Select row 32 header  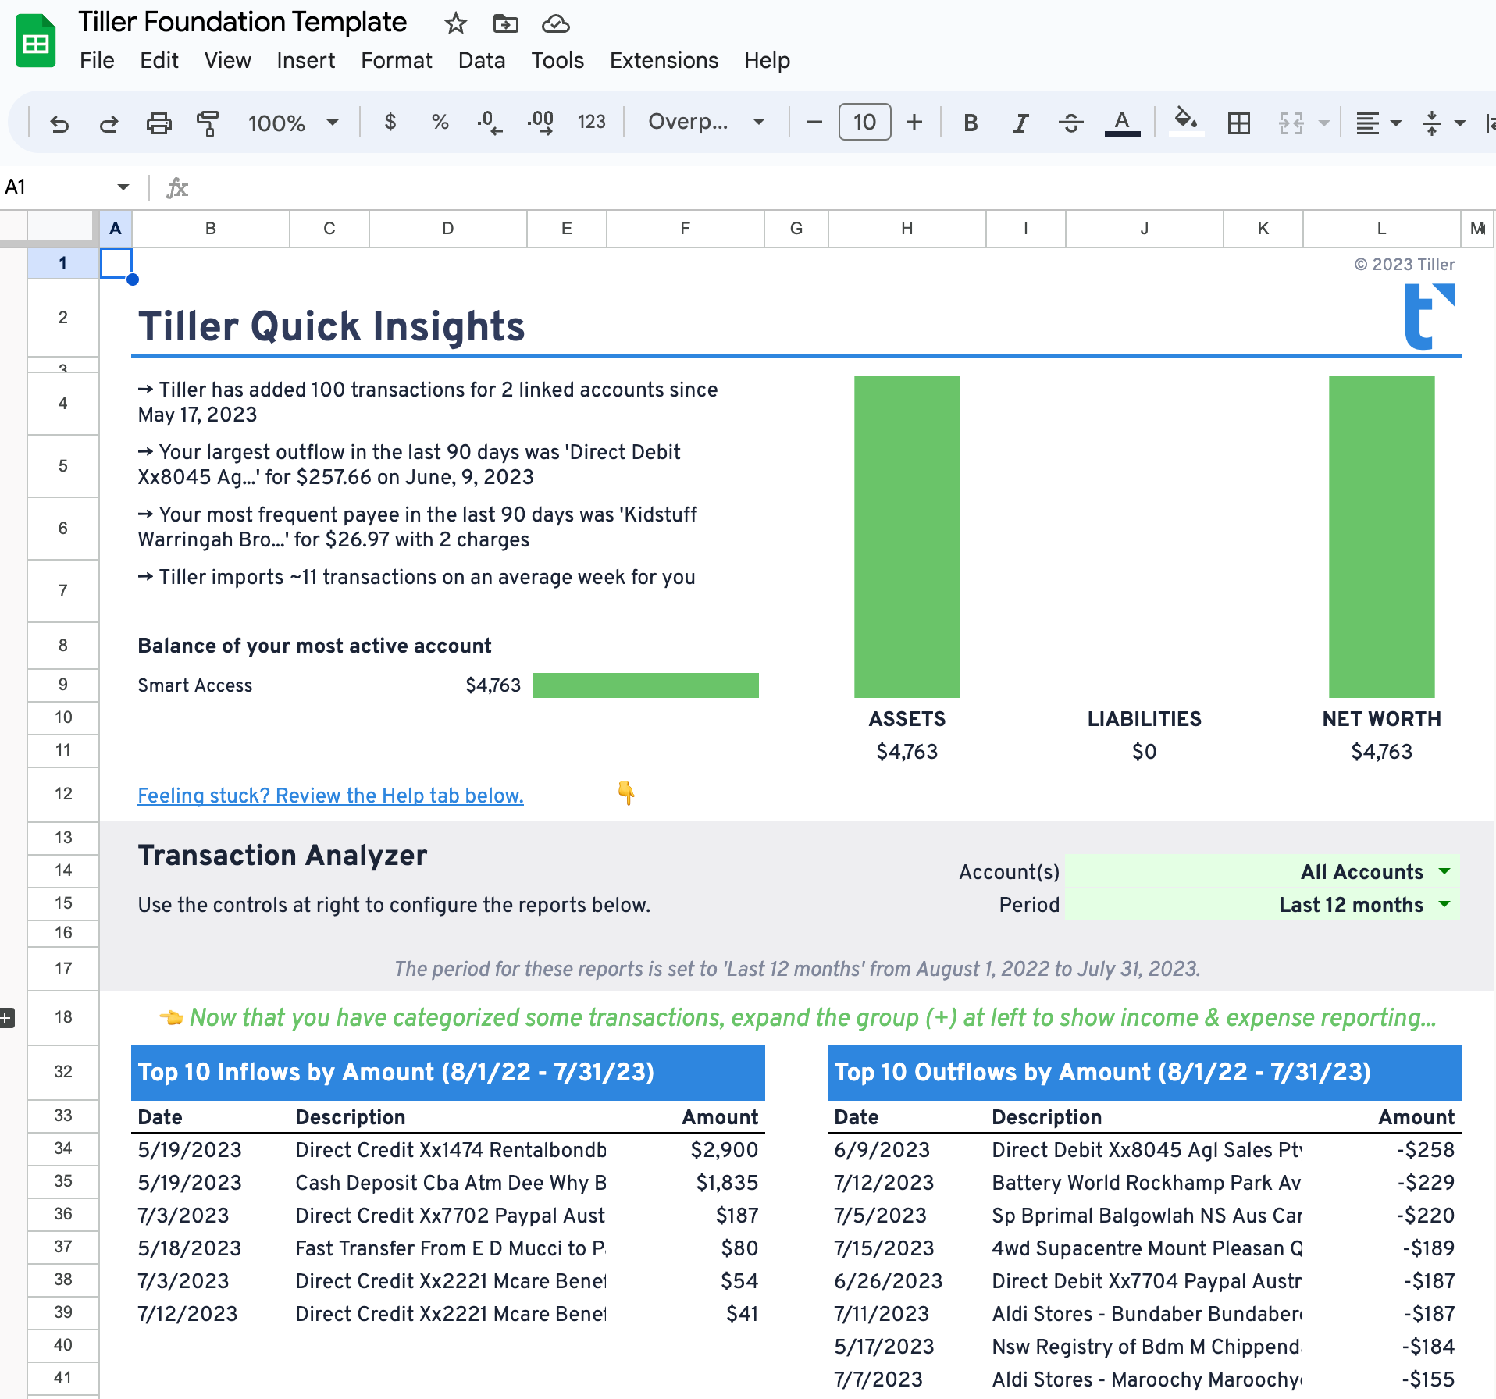pos(63,1071)
